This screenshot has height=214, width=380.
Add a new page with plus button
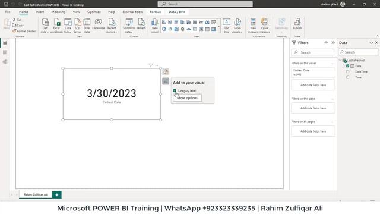click(x=57, y=194)
